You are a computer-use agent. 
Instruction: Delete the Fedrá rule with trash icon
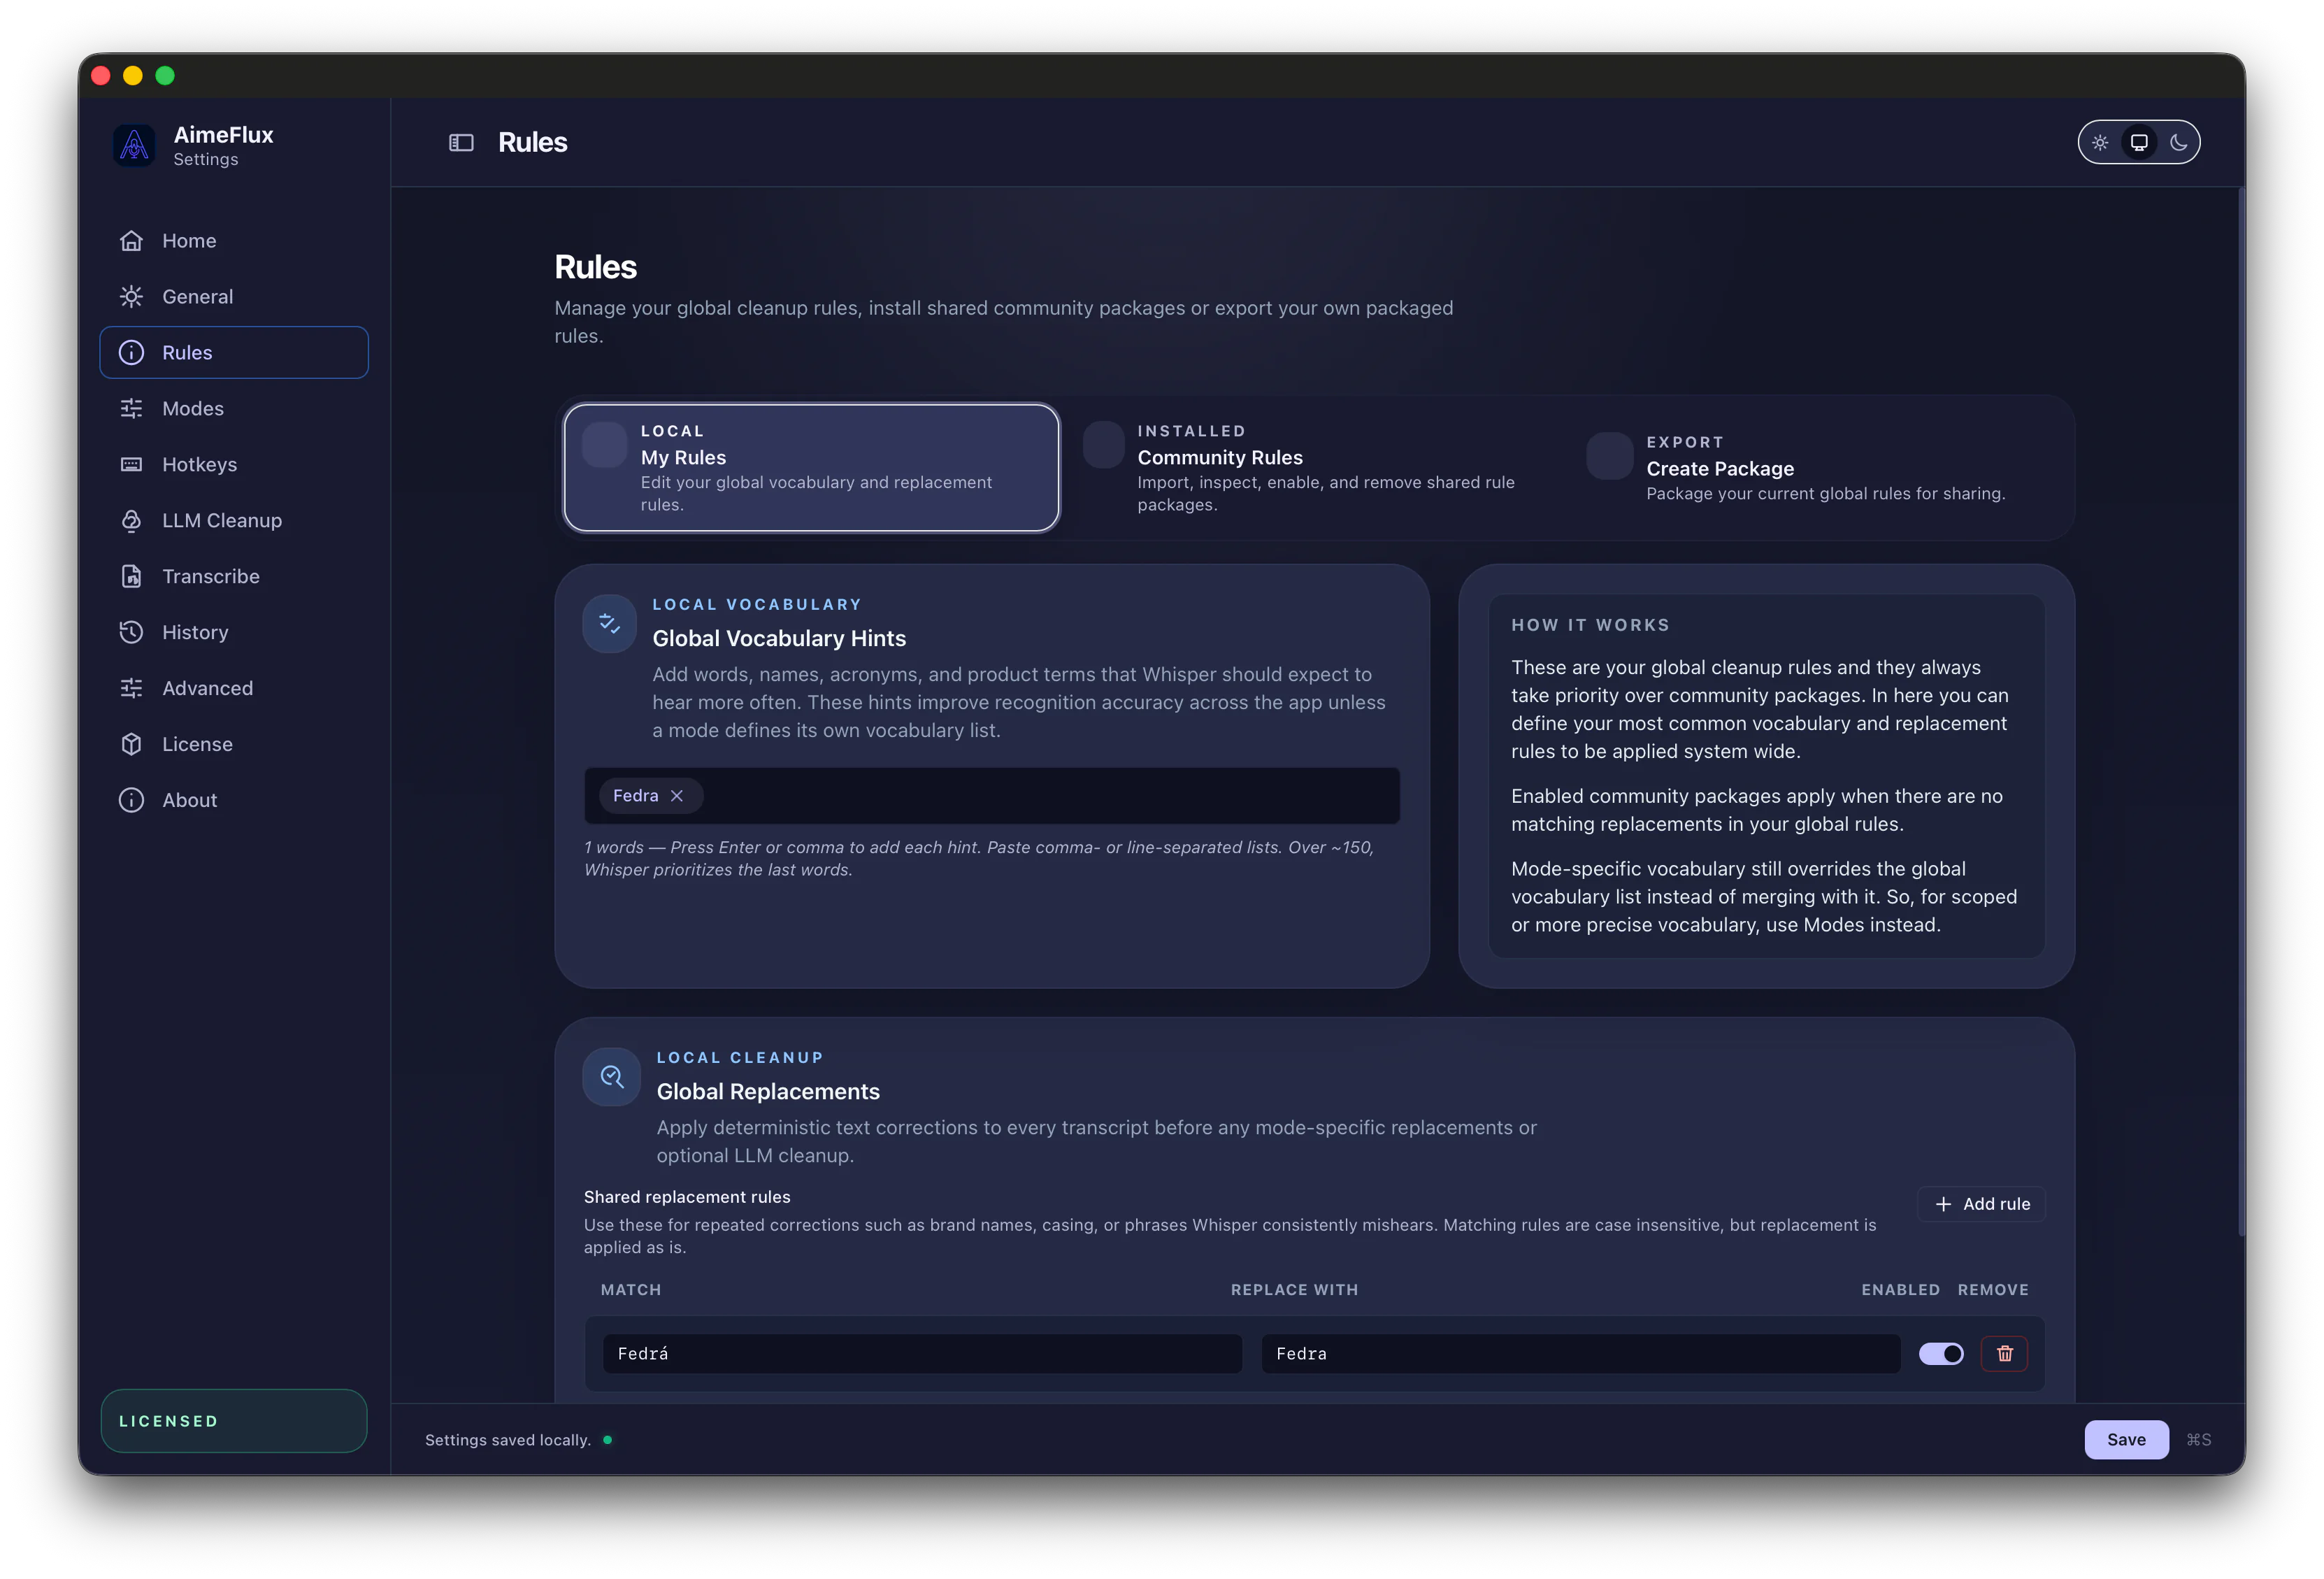coord(2005,1354)
